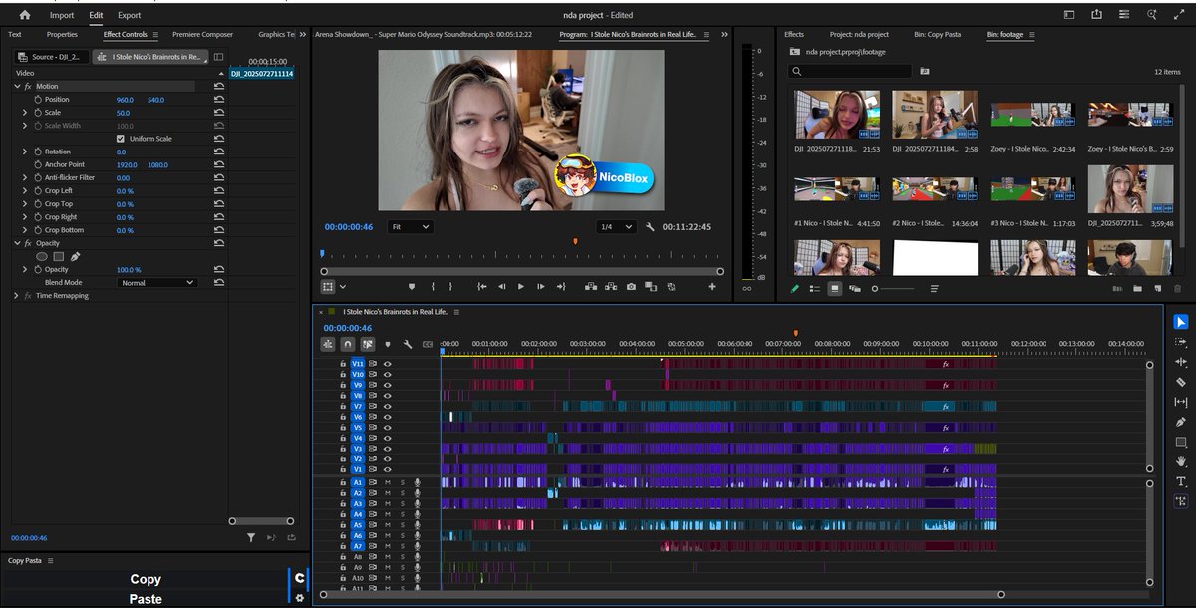The height and width of the screenshot is (608, 1196).
Task: Select the Hand tool
Action: coord(1181,461)
